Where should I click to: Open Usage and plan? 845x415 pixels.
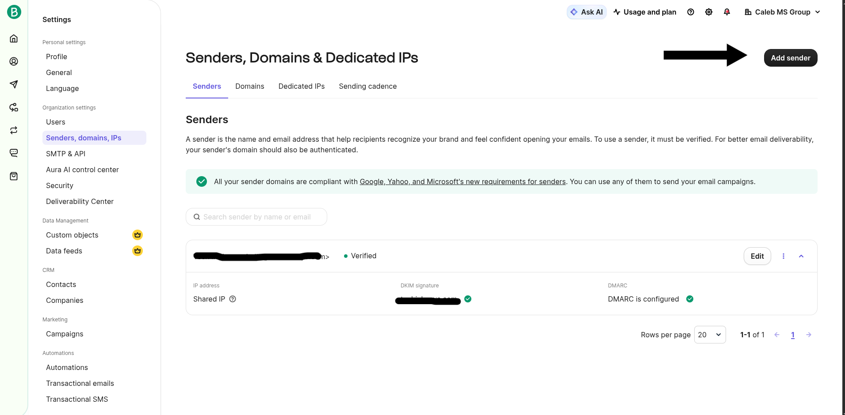pos(645,12)
